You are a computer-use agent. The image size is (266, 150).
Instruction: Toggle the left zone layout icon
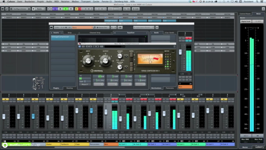click(3, 9)
